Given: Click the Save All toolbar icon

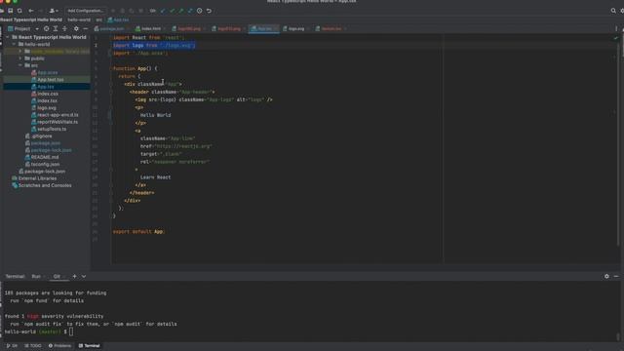Looking at the screenshot, I should click(11, 11).
